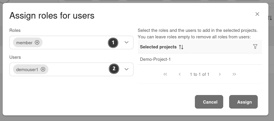Sort the Selected projects column

(181, 47)
